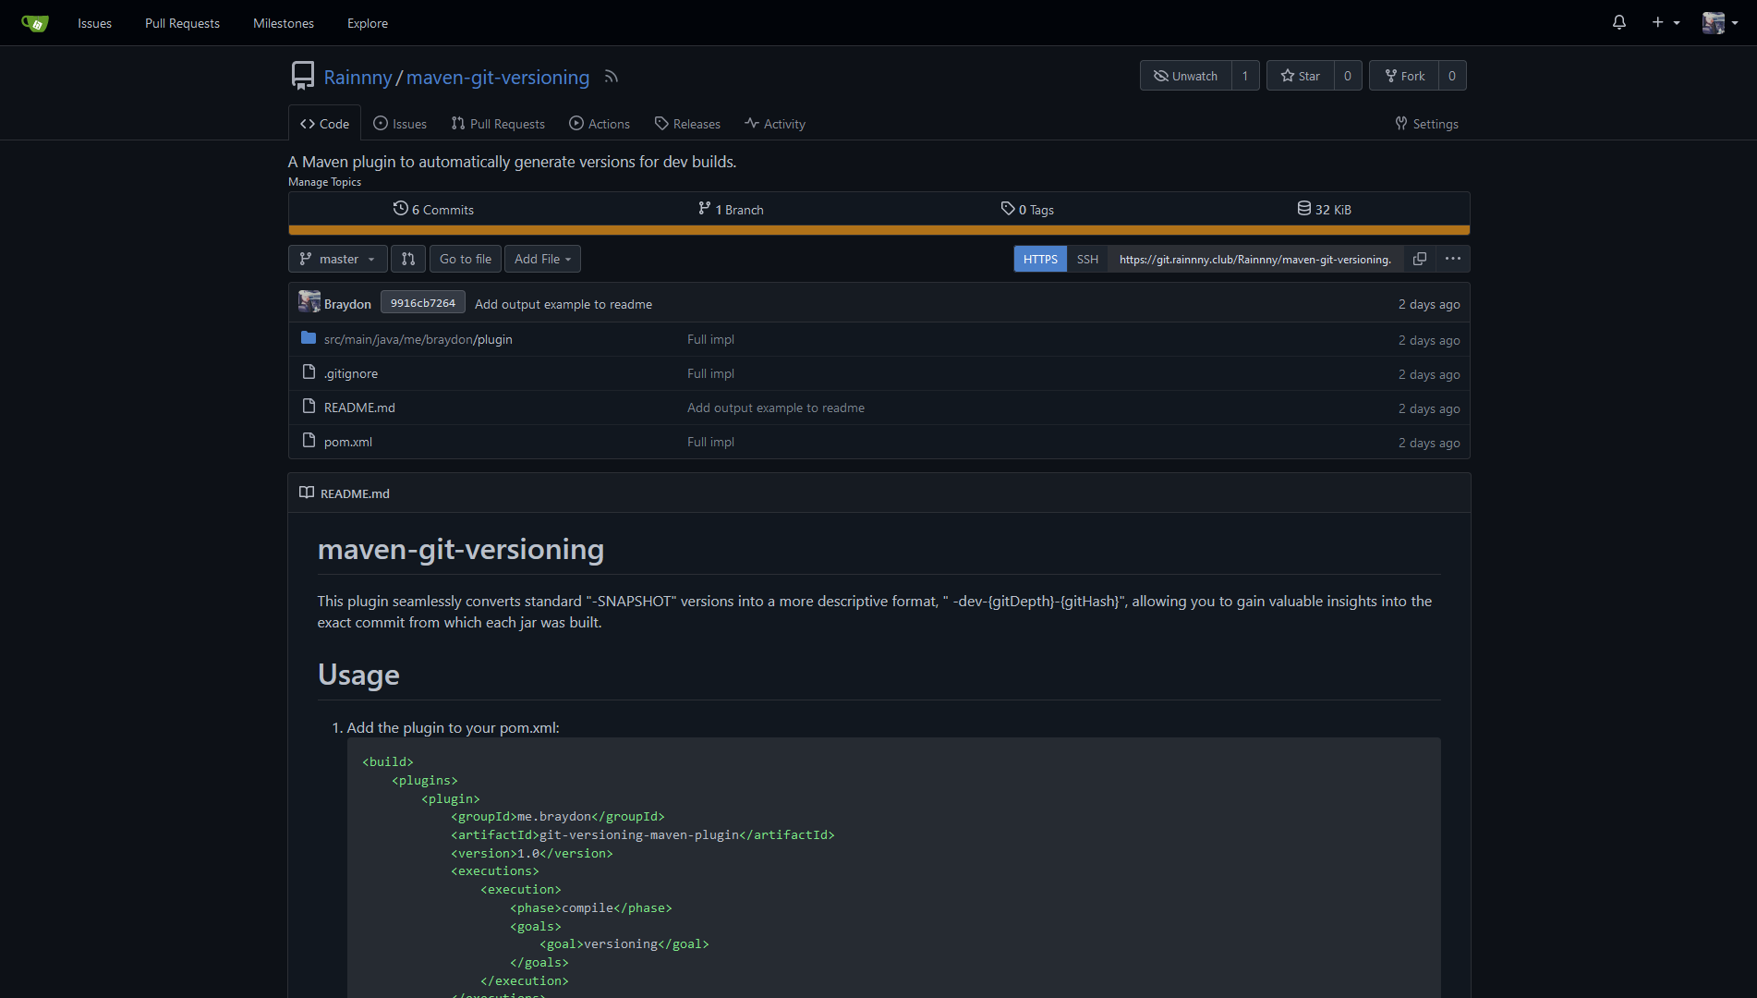The height and width of the screenshot is (998, 1757).
Task: Open the compare branches icon beside master
Action: coord(407,259)
